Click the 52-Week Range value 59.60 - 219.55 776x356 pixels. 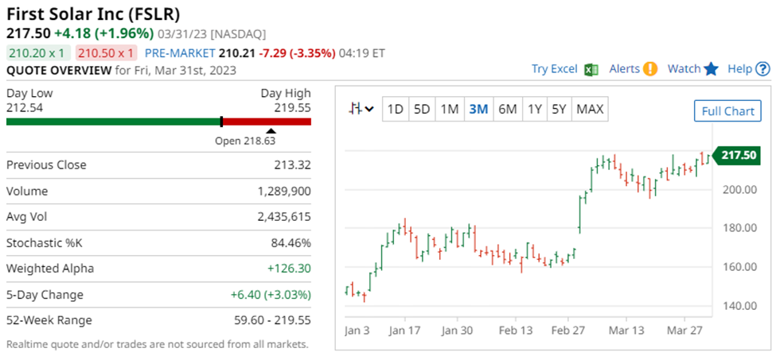click(273, 320)
